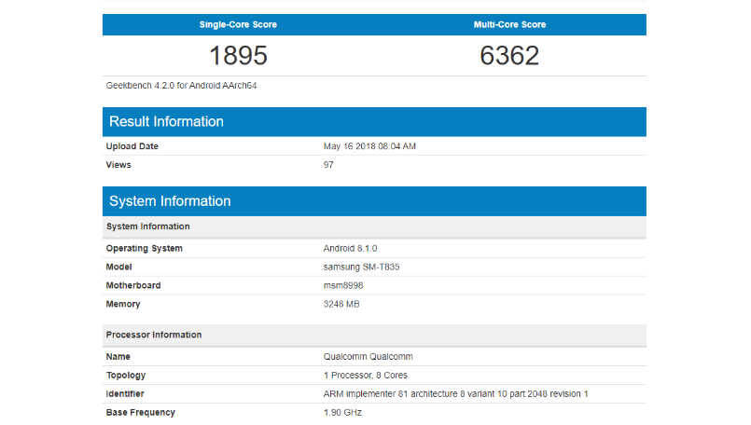Click the Multi-Core Score header
Screen dimensions: 751x425
coord(509,24)
